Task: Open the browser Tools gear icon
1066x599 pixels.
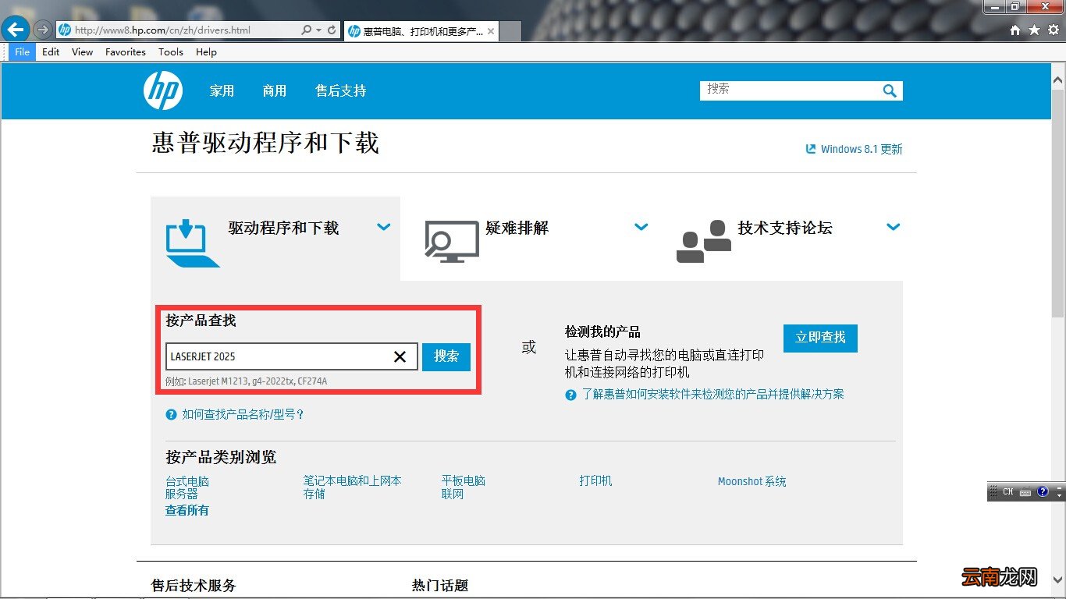Action: pyautogui.click(x=1053, y=30)
